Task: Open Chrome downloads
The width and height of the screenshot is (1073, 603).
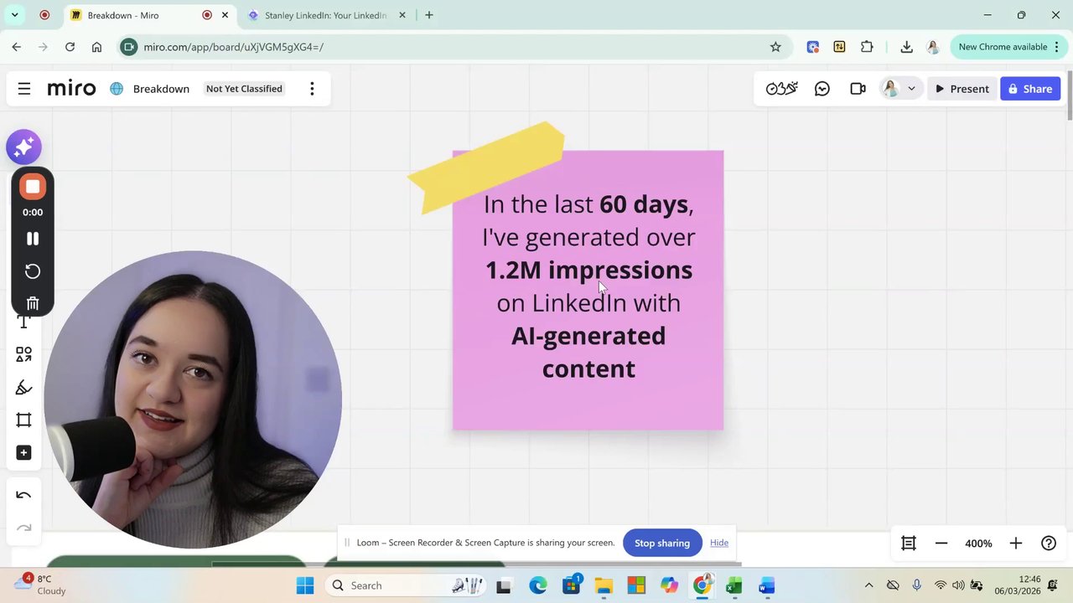Action: coord(906,47)
